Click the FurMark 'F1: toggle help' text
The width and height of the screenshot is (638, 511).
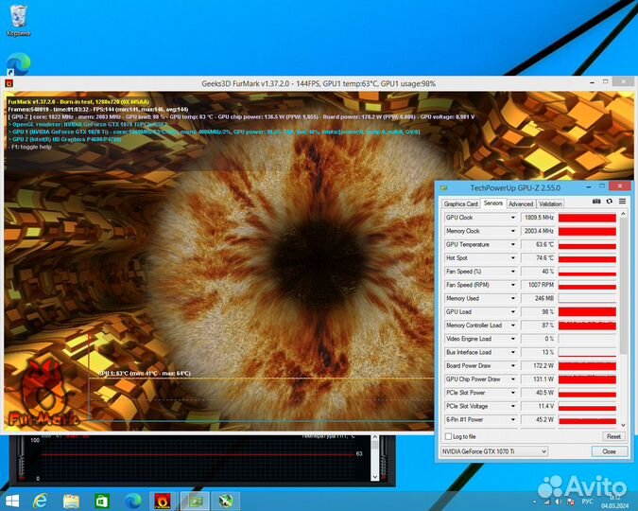click(x=31, y=147)
